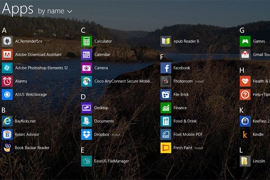Open the 'by name' sort dropdown
Screen dimensions: 270x180
tap(55, 11)
